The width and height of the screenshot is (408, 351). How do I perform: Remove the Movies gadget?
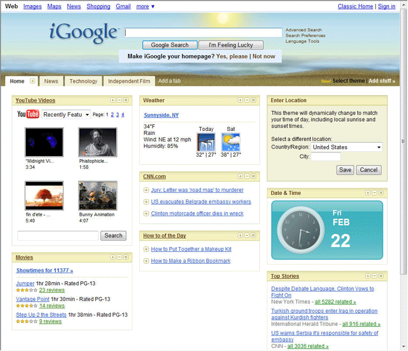click(x=126, y=257)
